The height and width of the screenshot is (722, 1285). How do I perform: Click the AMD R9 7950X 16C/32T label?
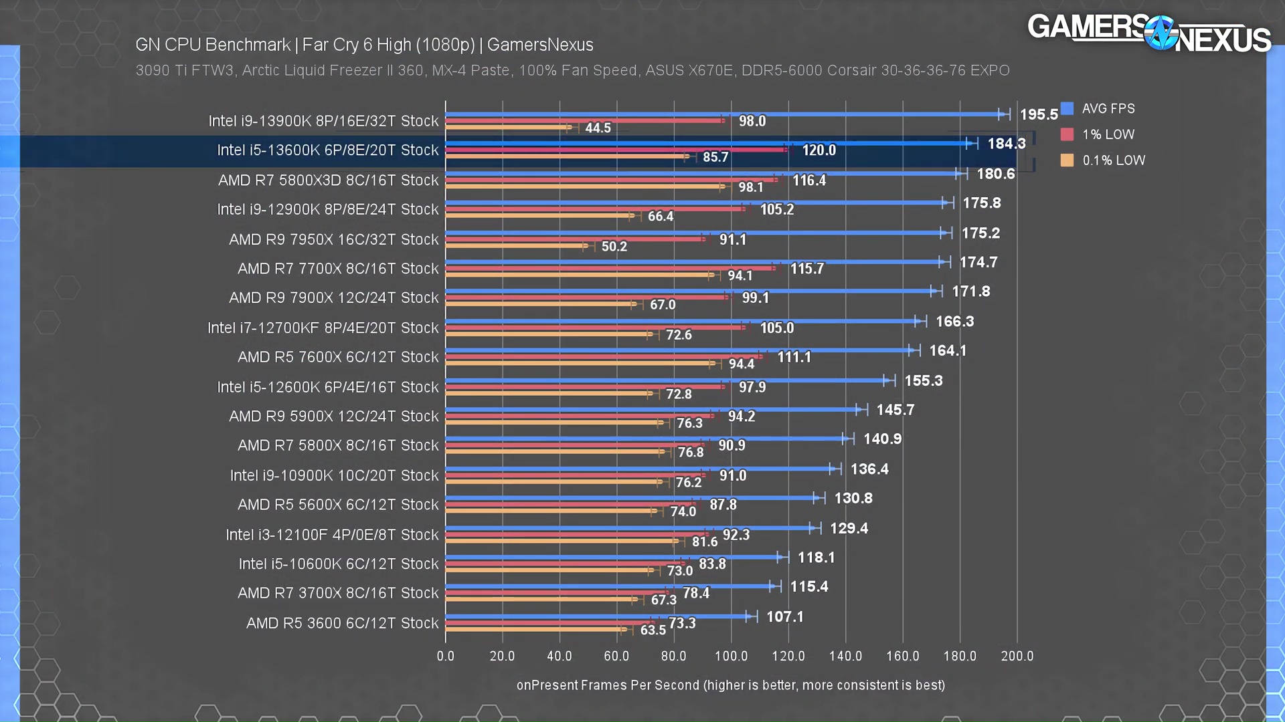333,239
